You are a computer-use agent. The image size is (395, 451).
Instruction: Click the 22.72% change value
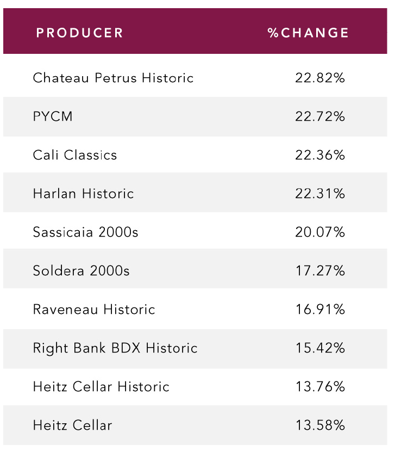320,116
